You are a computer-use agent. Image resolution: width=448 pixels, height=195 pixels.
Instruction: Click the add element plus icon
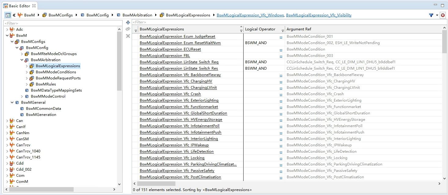128,23
